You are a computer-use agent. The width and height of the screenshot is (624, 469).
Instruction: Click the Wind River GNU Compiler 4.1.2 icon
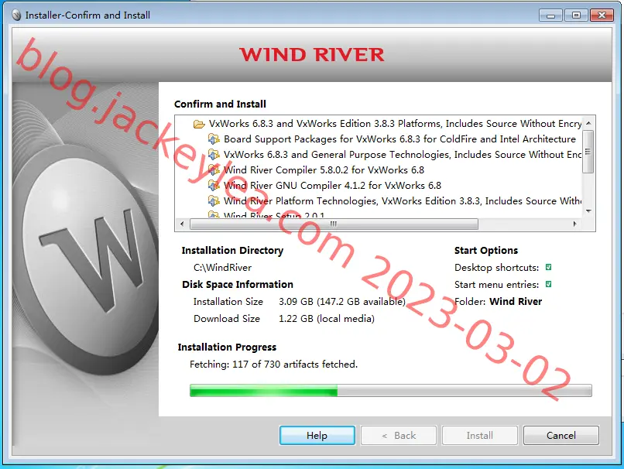coord(214,186)
